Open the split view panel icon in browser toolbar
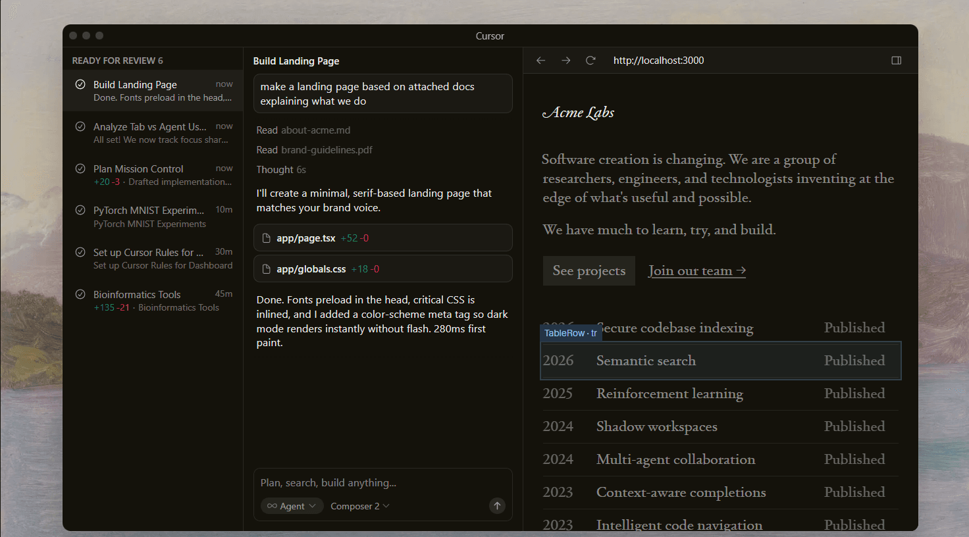Viewport: 969px width, 537px height. pyautogui.click(x=896, y=60)
